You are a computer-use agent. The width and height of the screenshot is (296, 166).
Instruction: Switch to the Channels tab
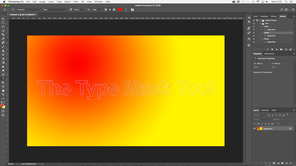pos(265,110)
